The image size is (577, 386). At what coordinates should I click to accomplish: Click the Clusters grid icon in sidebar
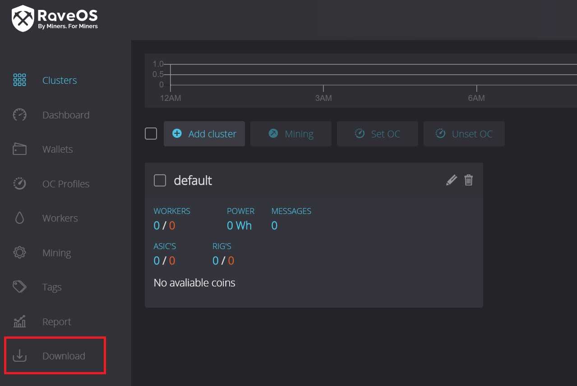pos(20,80)
